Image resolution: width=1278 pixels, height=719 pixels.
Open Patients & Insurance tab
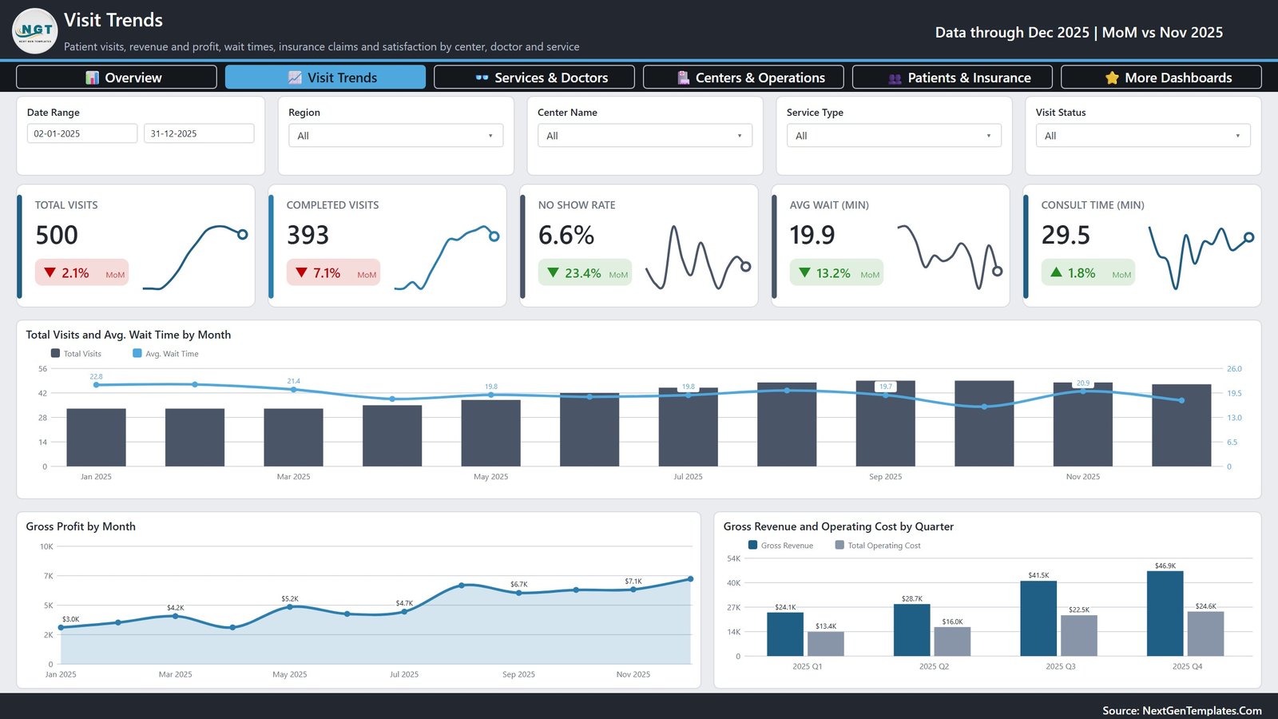coord(952,77)
